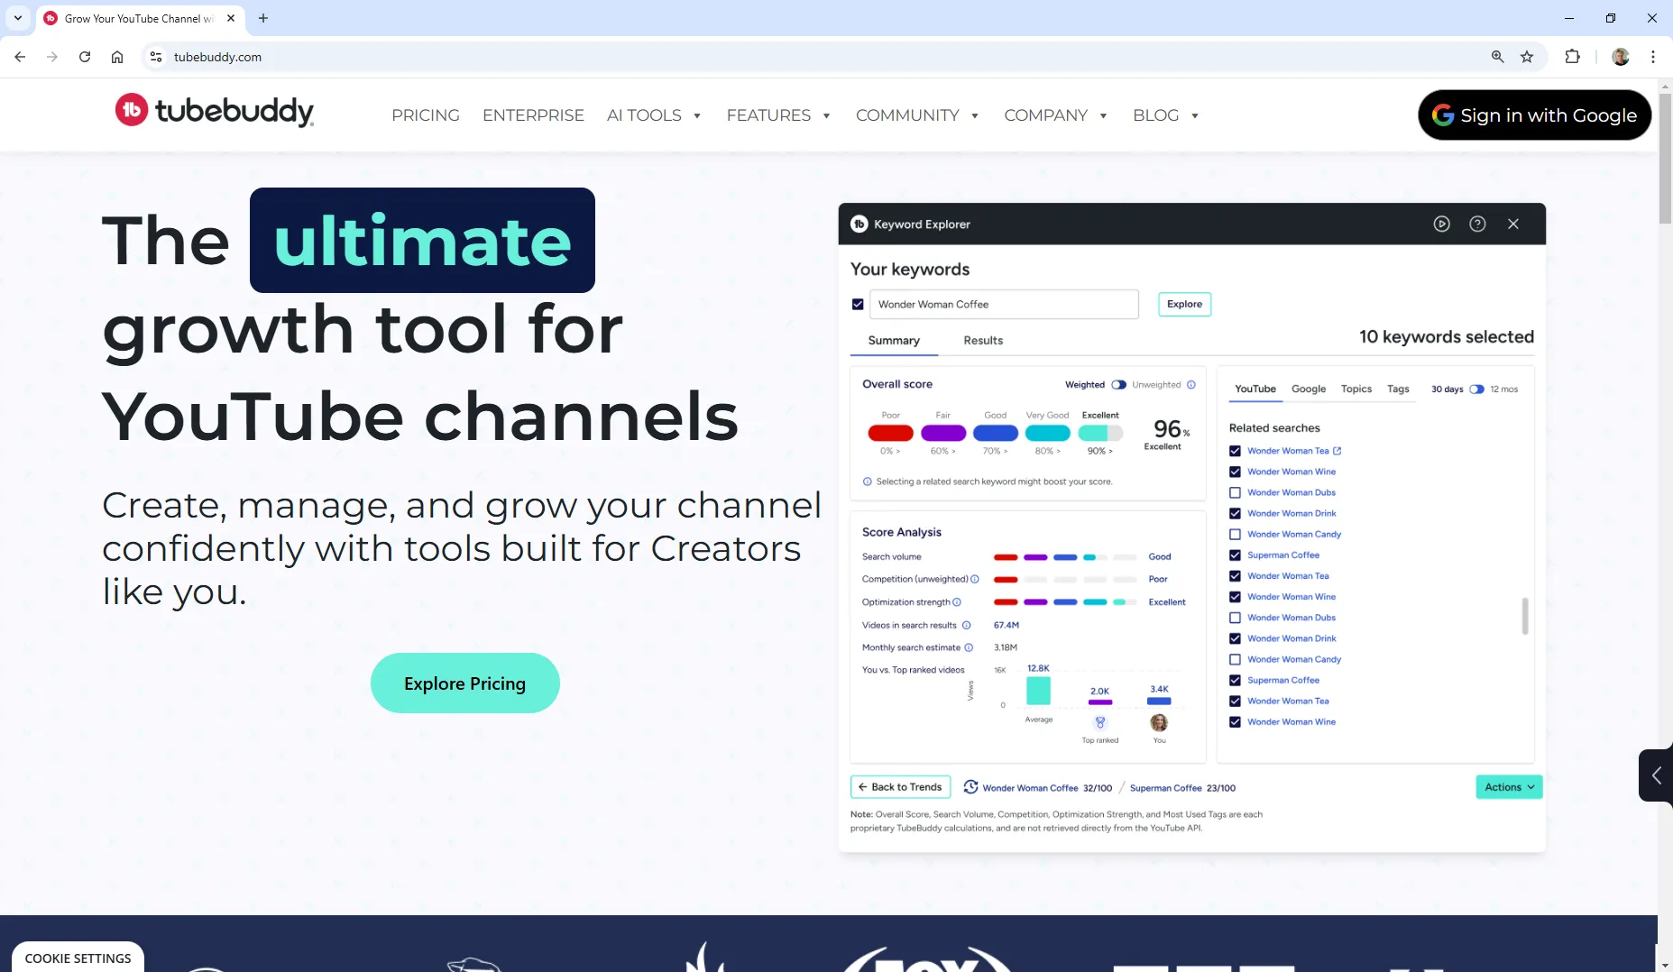Click the external link icon beside Wonder Woman Tea

click(x=1337, y=451)
